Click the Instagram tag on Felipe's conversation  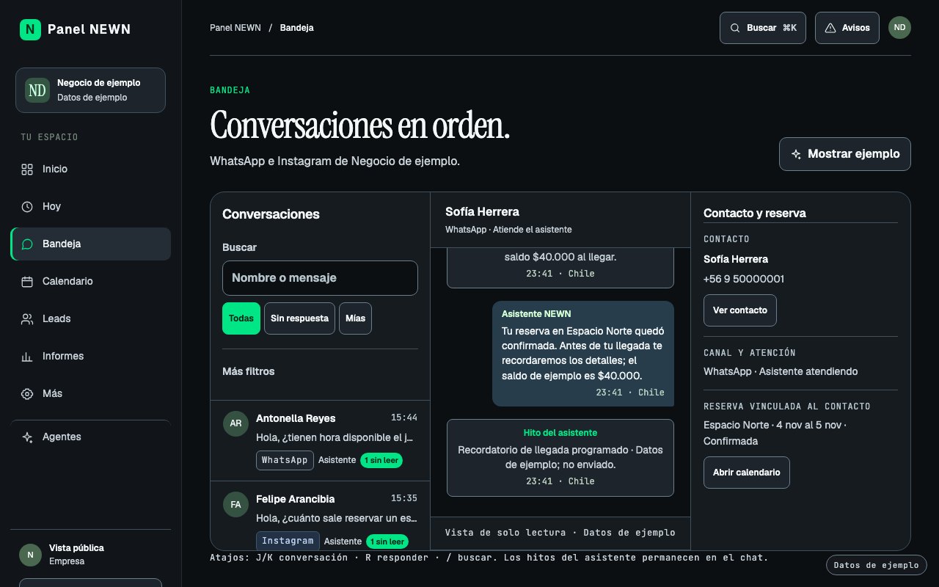click(x=288, y=541)
